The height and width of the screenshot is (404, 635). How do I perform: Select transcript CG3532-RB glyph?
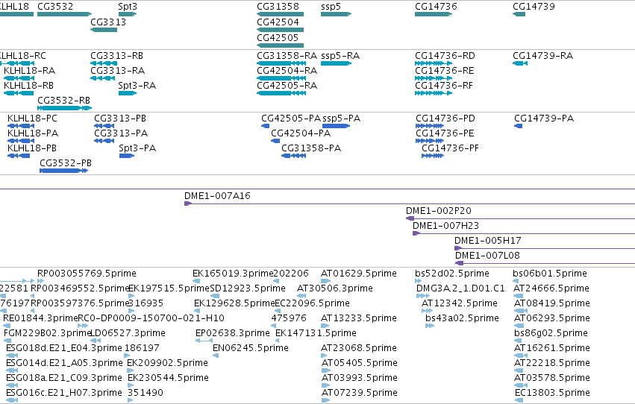click(x=64, y=108)
